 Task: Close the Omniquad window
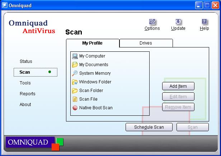[215, 5]
